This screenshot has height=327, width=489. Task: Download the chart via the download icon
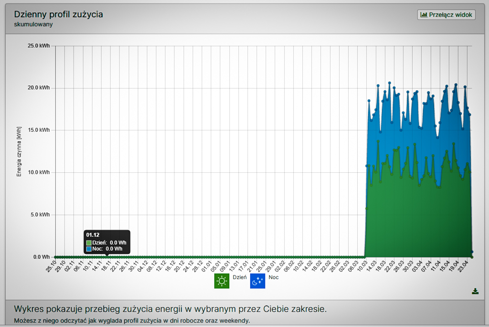pos(475,291)
